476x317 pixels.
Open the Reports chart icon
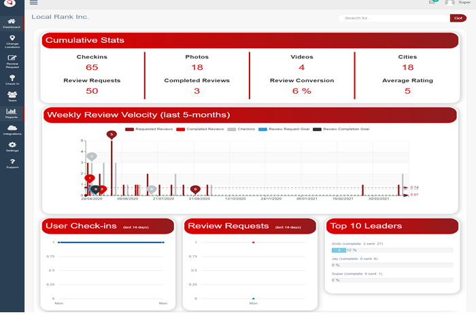click(x=12, y=113)
